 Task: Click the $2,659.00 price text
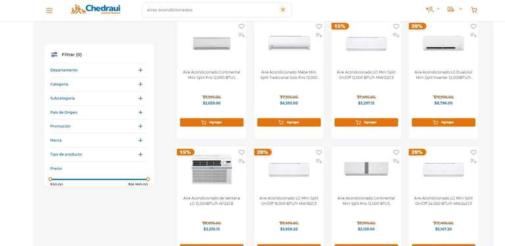pos(212,103)
